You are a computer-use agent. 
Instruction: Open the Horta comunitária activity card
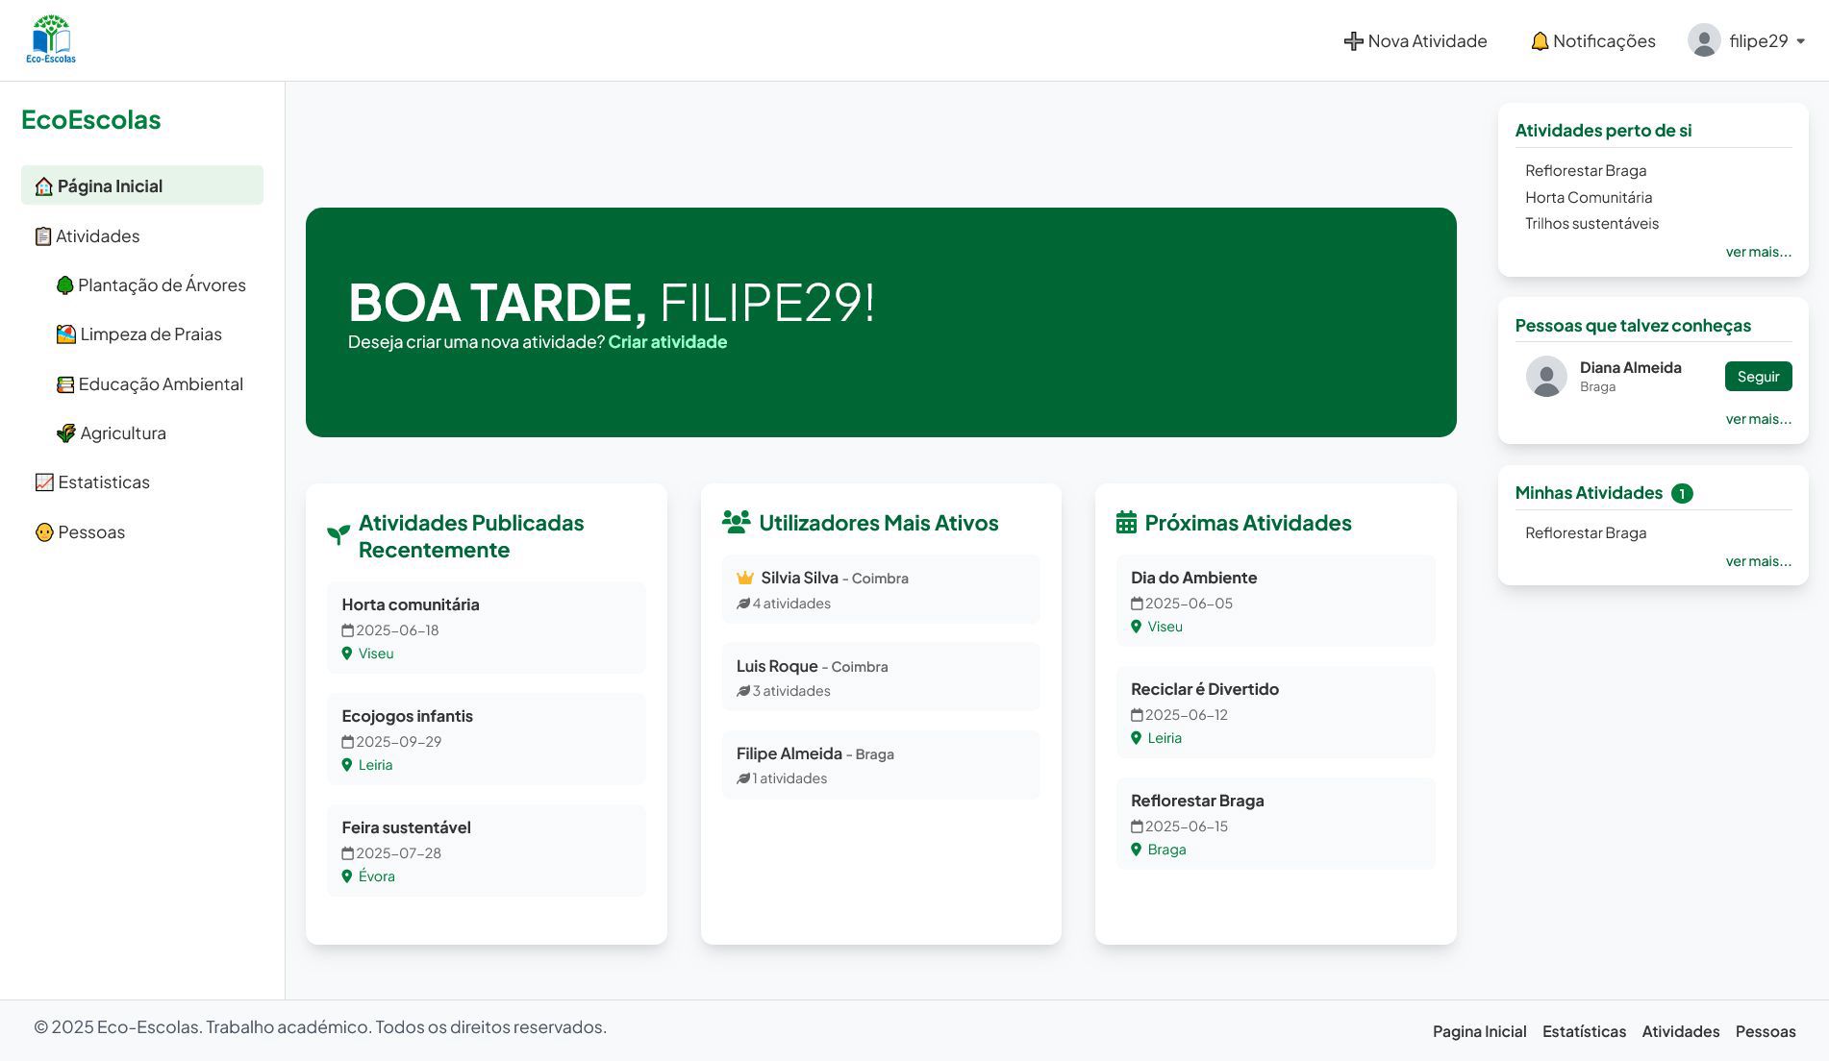pyautogui.click(x=486, y=628)
